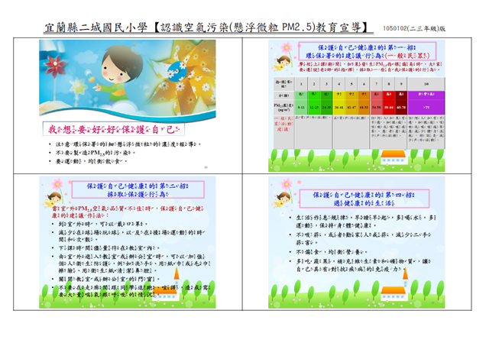489x346 pixels.
Task: Click title box 保護自己健康的第四招 過健康的生活
Action: click(364, 199)
